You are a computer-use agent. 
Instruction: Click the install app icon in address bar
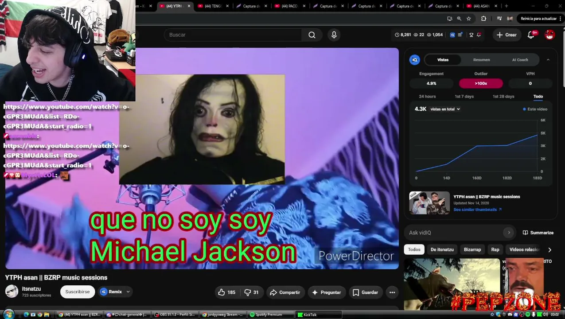point(450,19)
